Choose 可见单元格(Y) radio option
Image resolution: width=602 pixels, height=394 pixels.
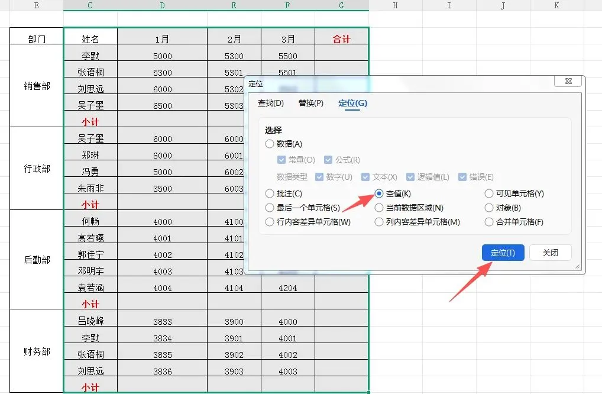(514, 193)
